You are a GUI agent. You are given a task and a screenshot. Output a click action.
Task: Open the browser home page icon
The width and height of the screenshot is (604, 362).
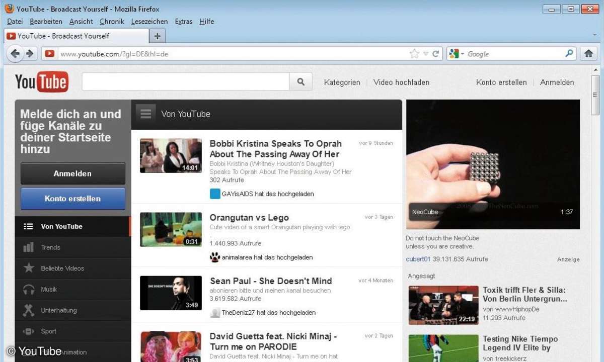point(588,53)
